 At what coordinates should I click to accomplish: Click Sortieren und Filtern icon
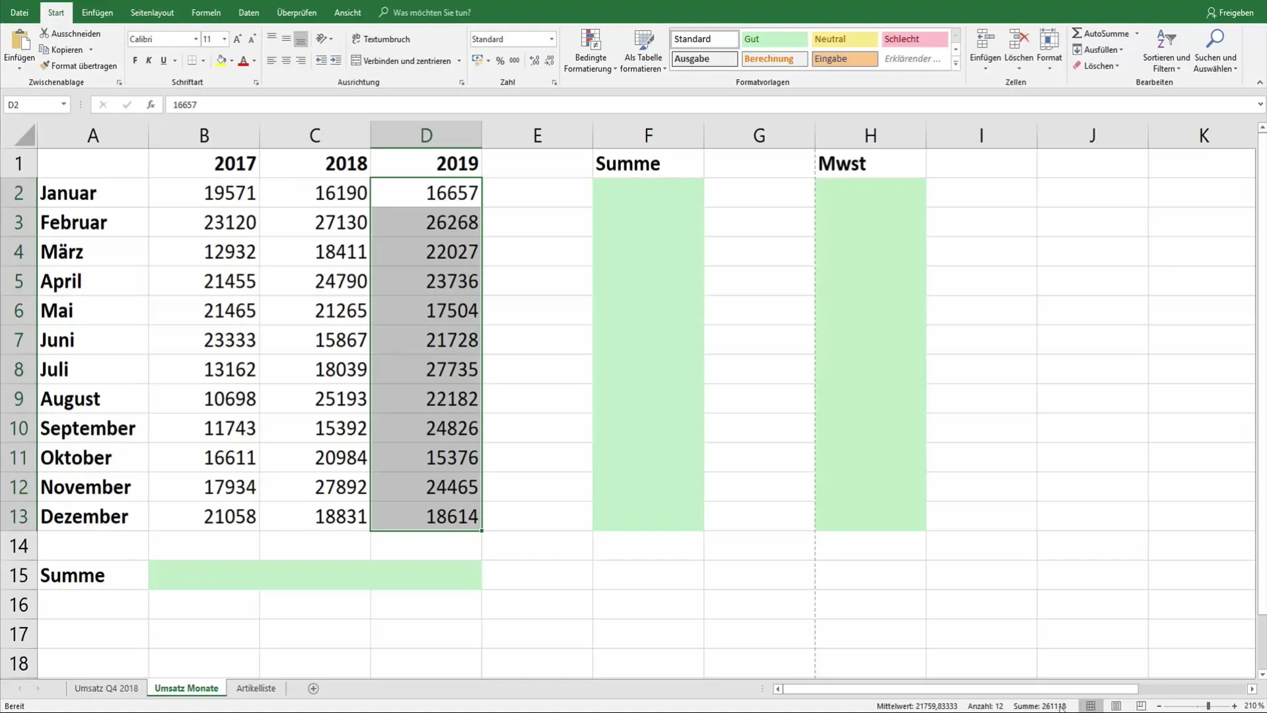click(1166, 39)
